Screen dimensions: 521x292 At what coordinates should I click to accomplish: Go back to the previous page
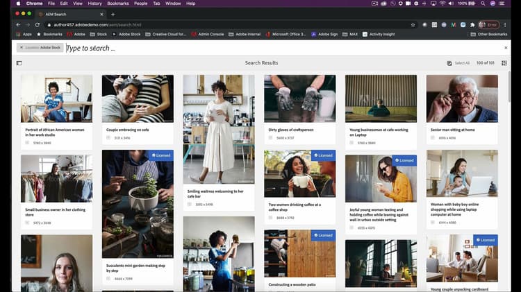[19, 24]
